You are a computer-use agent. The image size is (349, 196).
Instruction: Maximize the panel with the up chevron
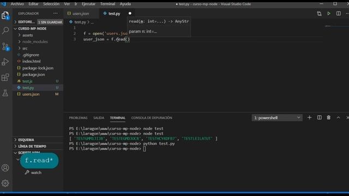click(338, 118)
